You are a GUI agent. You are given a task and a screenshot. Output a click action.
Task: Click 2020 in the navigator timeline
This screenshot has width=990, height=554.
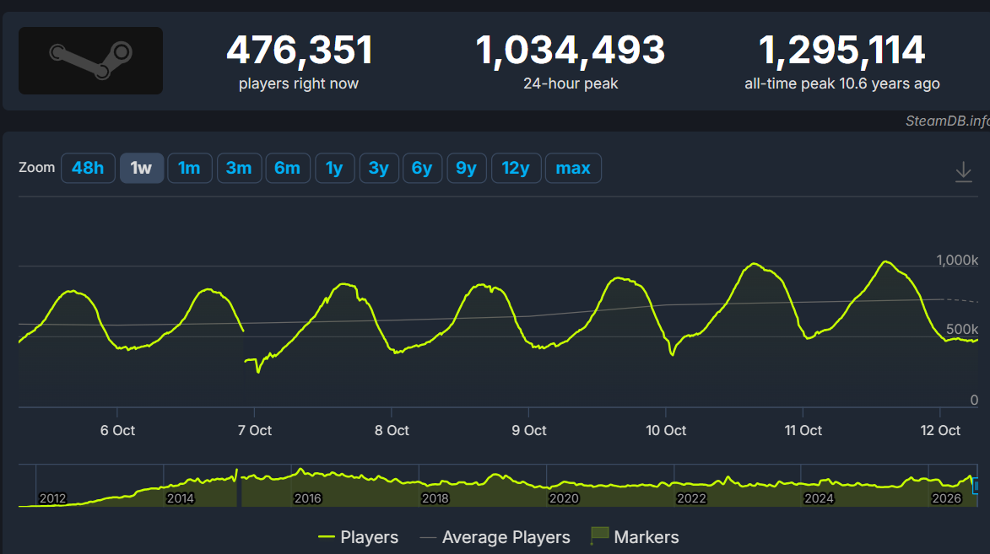[564, 498]
